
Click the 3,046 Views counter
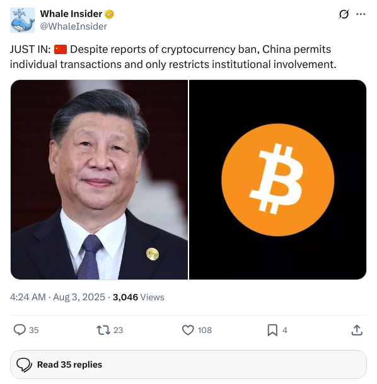[138, 297]
